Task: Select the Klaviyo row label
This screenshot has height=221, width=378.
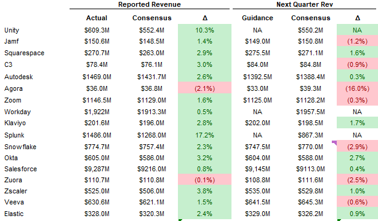Action: pos(15,123)
